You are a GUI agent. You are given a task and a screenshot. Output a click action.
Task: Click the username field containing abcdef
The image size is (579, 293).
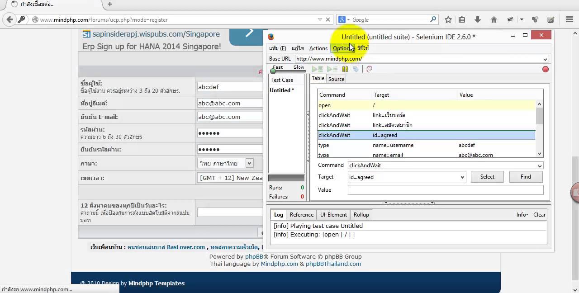[x=230, y=87]
